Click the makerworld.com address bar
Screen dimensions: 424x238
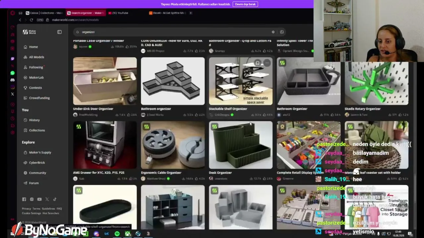point(75,20)
